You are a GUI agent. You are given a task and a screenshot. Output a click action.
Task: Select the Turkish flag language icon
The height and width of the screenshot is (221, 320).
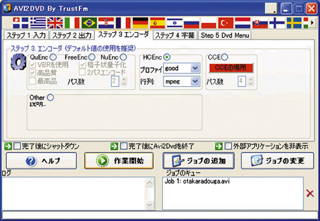point(226,23)
